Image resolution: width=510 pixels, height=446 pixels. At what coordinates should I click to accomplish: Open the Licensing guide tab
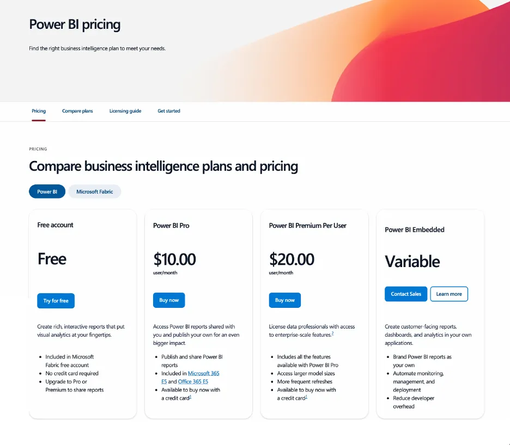point(125,111)
